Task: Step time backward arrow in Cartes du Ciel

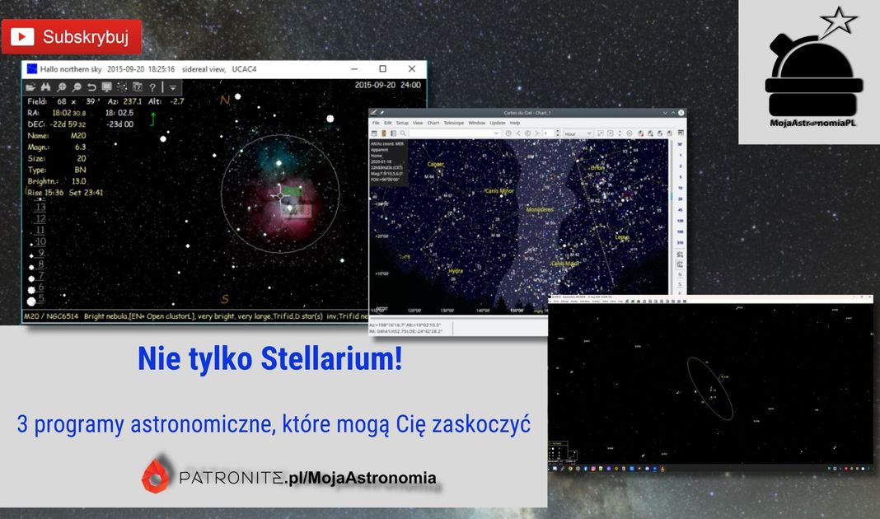Action: 518,133
